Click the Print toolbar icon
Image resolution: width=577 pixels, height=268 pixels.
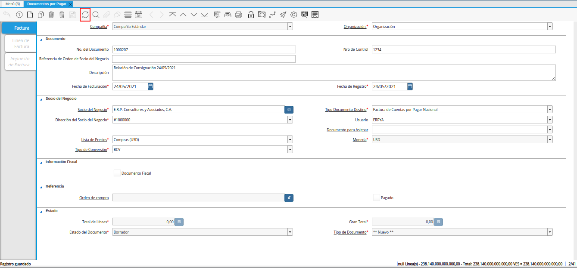(238, 15)
